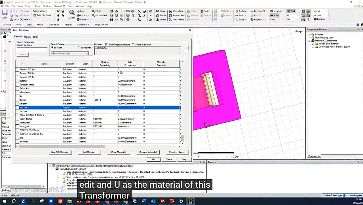
Task: Toggle 'Select all libraries' checkbox
Action: point(133,45)
